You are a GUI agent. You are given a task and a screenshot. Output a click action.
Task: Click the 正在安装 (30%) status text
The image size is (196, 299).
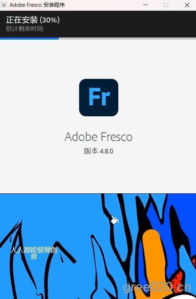click(33, 20)
